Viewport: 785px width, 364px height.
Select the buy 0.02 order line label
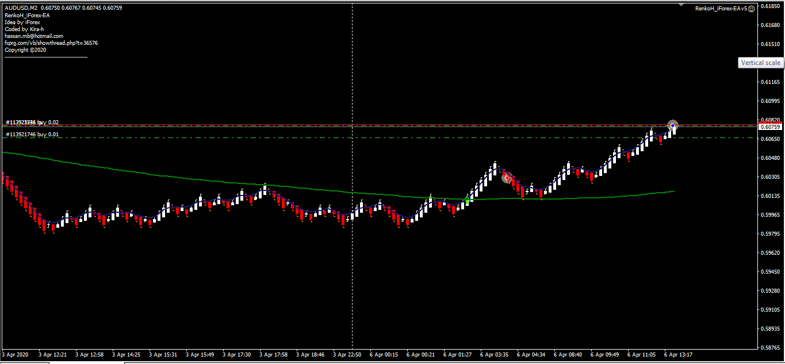pyautogui.click(x=32, y=122)
